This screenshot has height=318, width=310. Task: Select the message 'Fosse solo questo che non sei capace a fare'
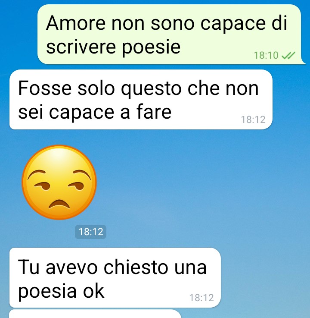point(141,99)
